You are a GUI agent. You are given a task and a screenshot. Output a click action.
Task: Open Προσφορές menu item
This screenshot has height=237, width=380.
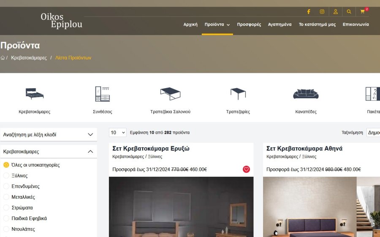click(249, 24)
